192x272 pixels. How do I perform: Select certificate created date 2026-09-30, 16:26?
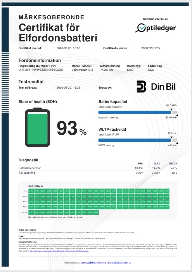(x=68, y=48)
